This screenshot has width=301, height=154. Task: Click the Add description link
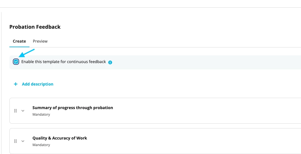(x=38, y=84)
